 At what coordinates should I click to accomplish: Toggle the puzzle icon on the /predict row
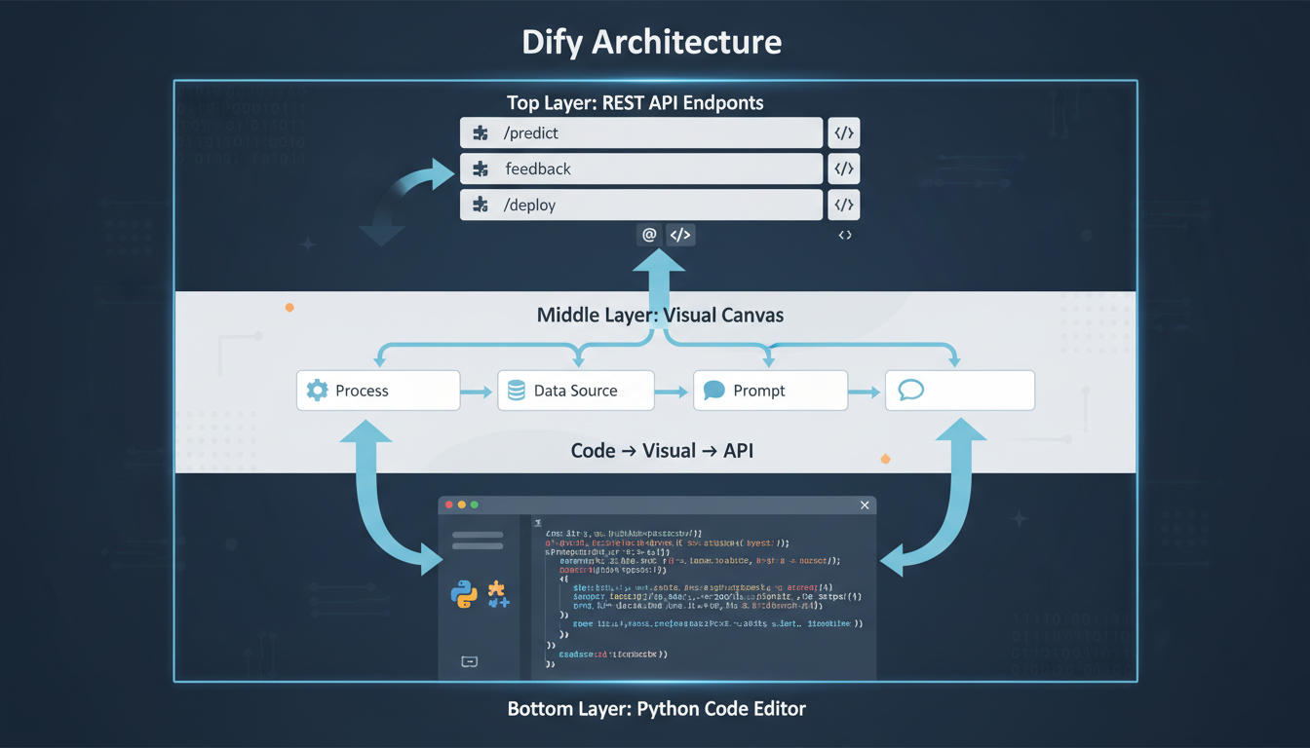tap(481, 132)
